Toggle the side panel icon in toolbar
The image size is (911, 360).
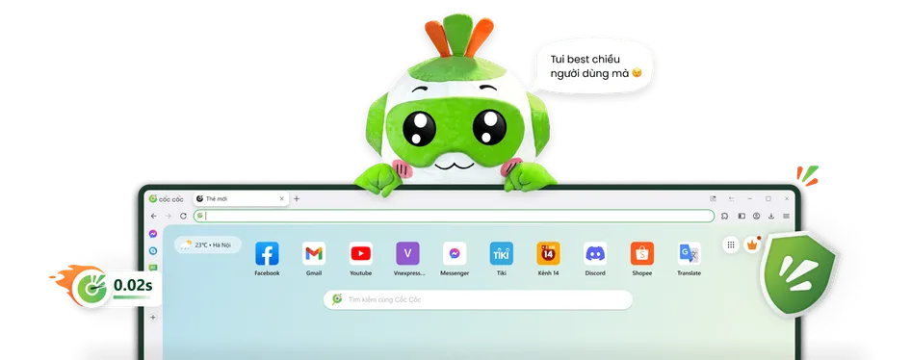(742, 216)
